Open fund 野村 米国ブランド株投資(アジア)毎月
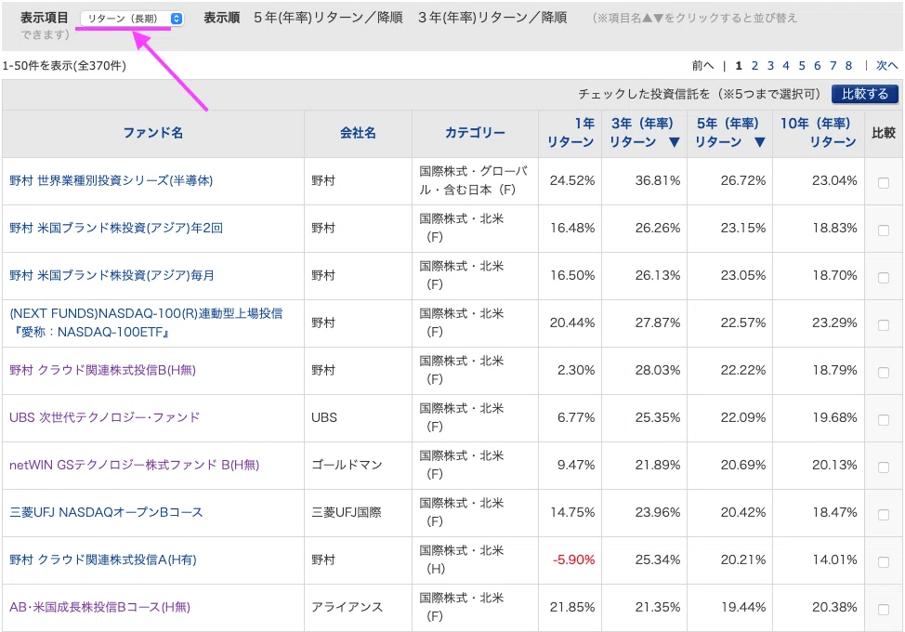Viewport: 905px width, 632px height. [112, 275]
